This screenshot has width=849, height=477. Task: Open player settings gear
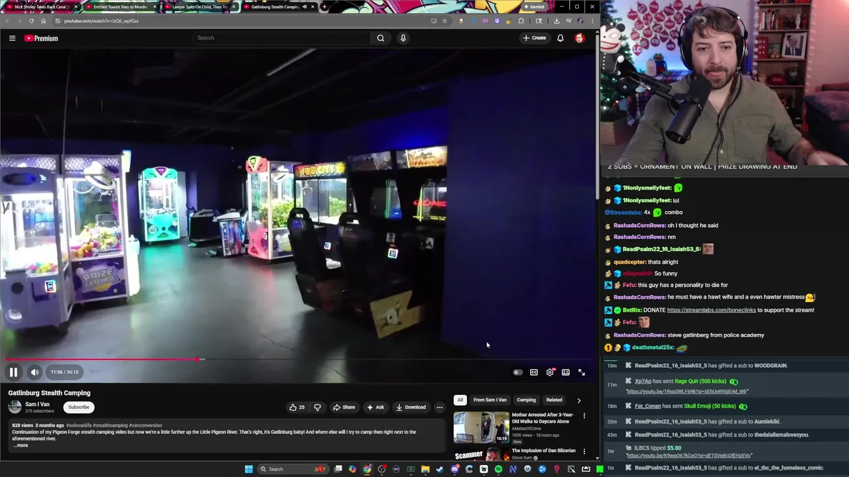click(x=550, y=372)
